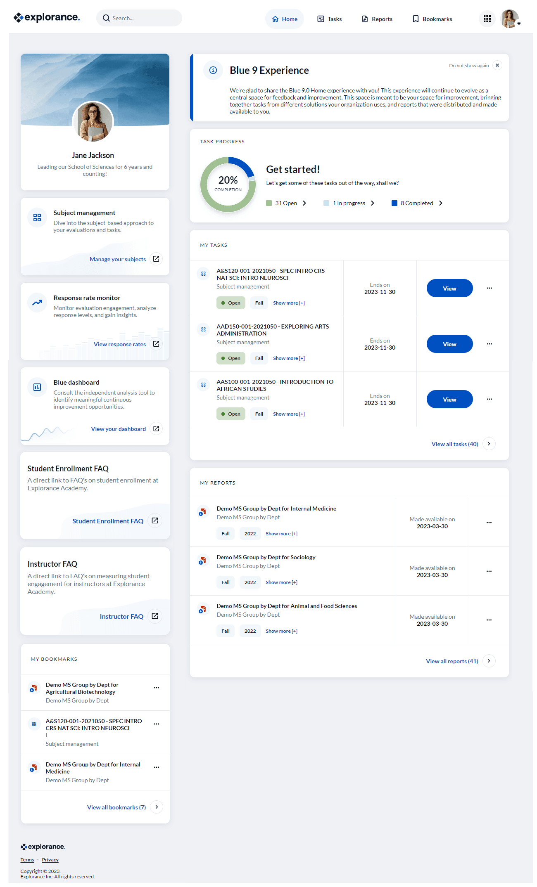Click report icon for Animal and Food Sciences
Viewport: 537px width, 887px height.
[202, 609]
